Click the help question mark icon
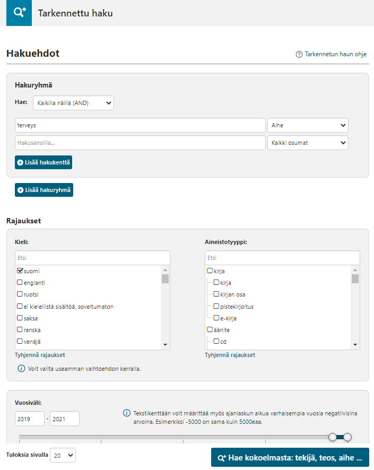The height and width of the screenshot is (470, 374). 299,54
